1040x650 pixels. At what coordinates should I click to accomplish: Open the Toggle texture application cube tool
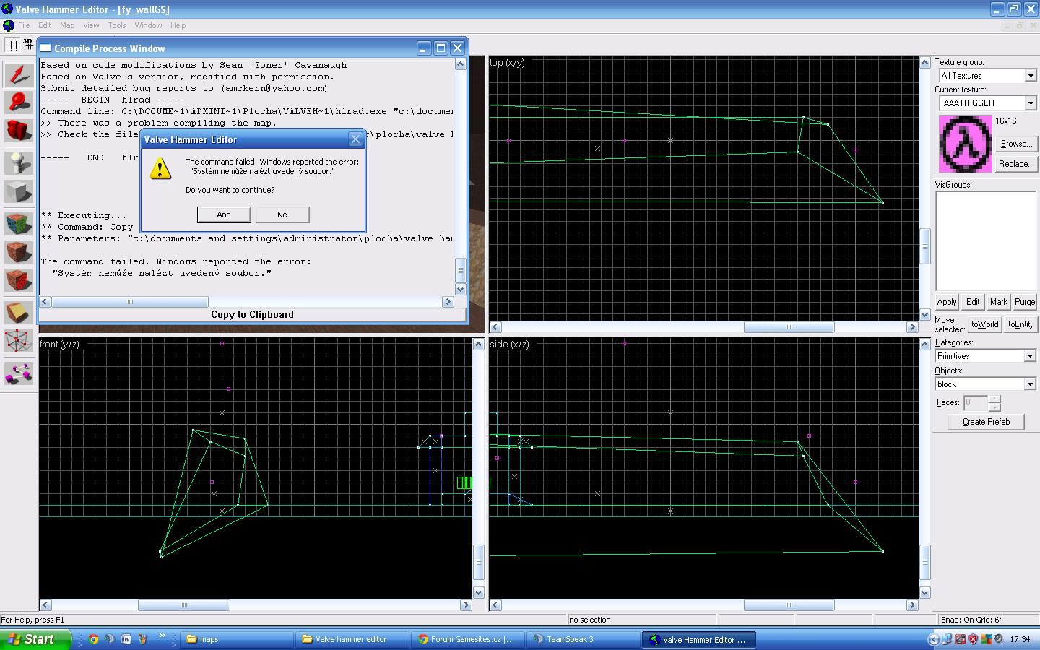[19, 224]
